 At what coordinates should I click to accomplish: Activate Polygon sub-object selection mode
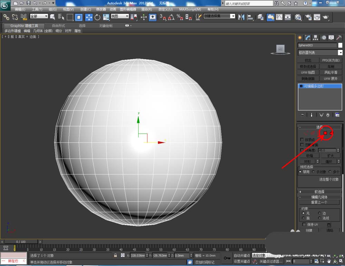(325, 133)
